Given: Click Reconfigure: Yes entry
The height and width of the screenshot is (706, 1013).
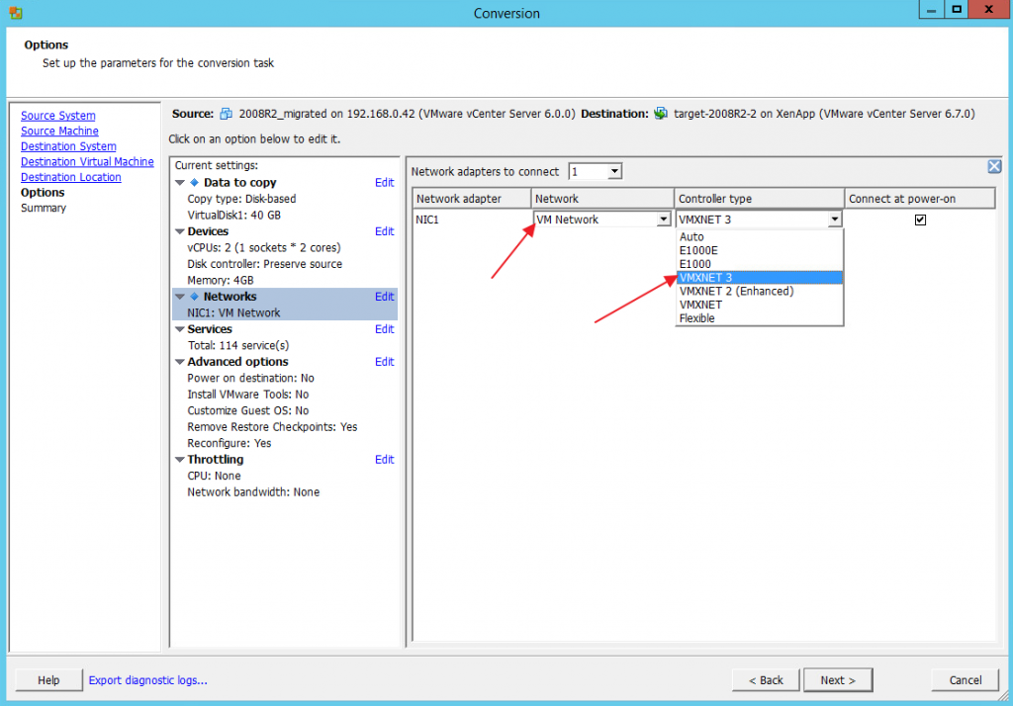Looking at the screenshot, I should (230, 444).
